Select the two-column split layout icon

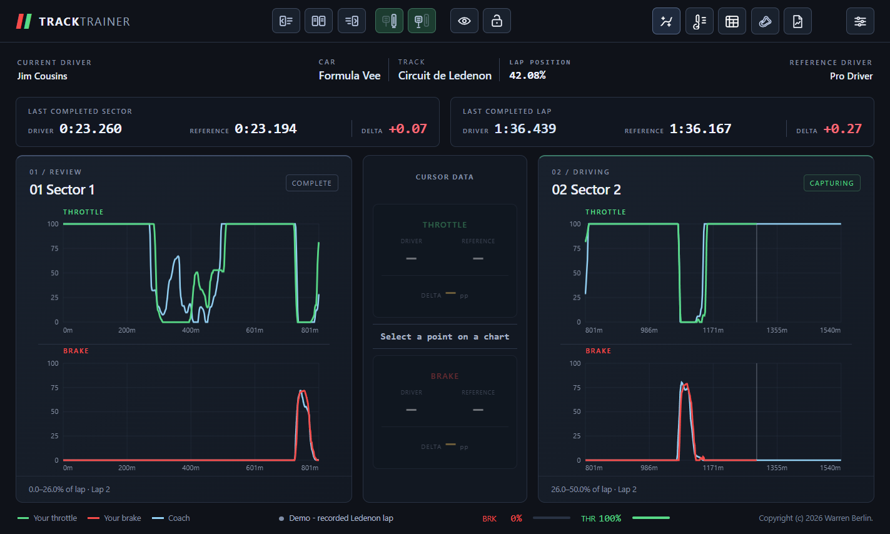click(318, 21)
